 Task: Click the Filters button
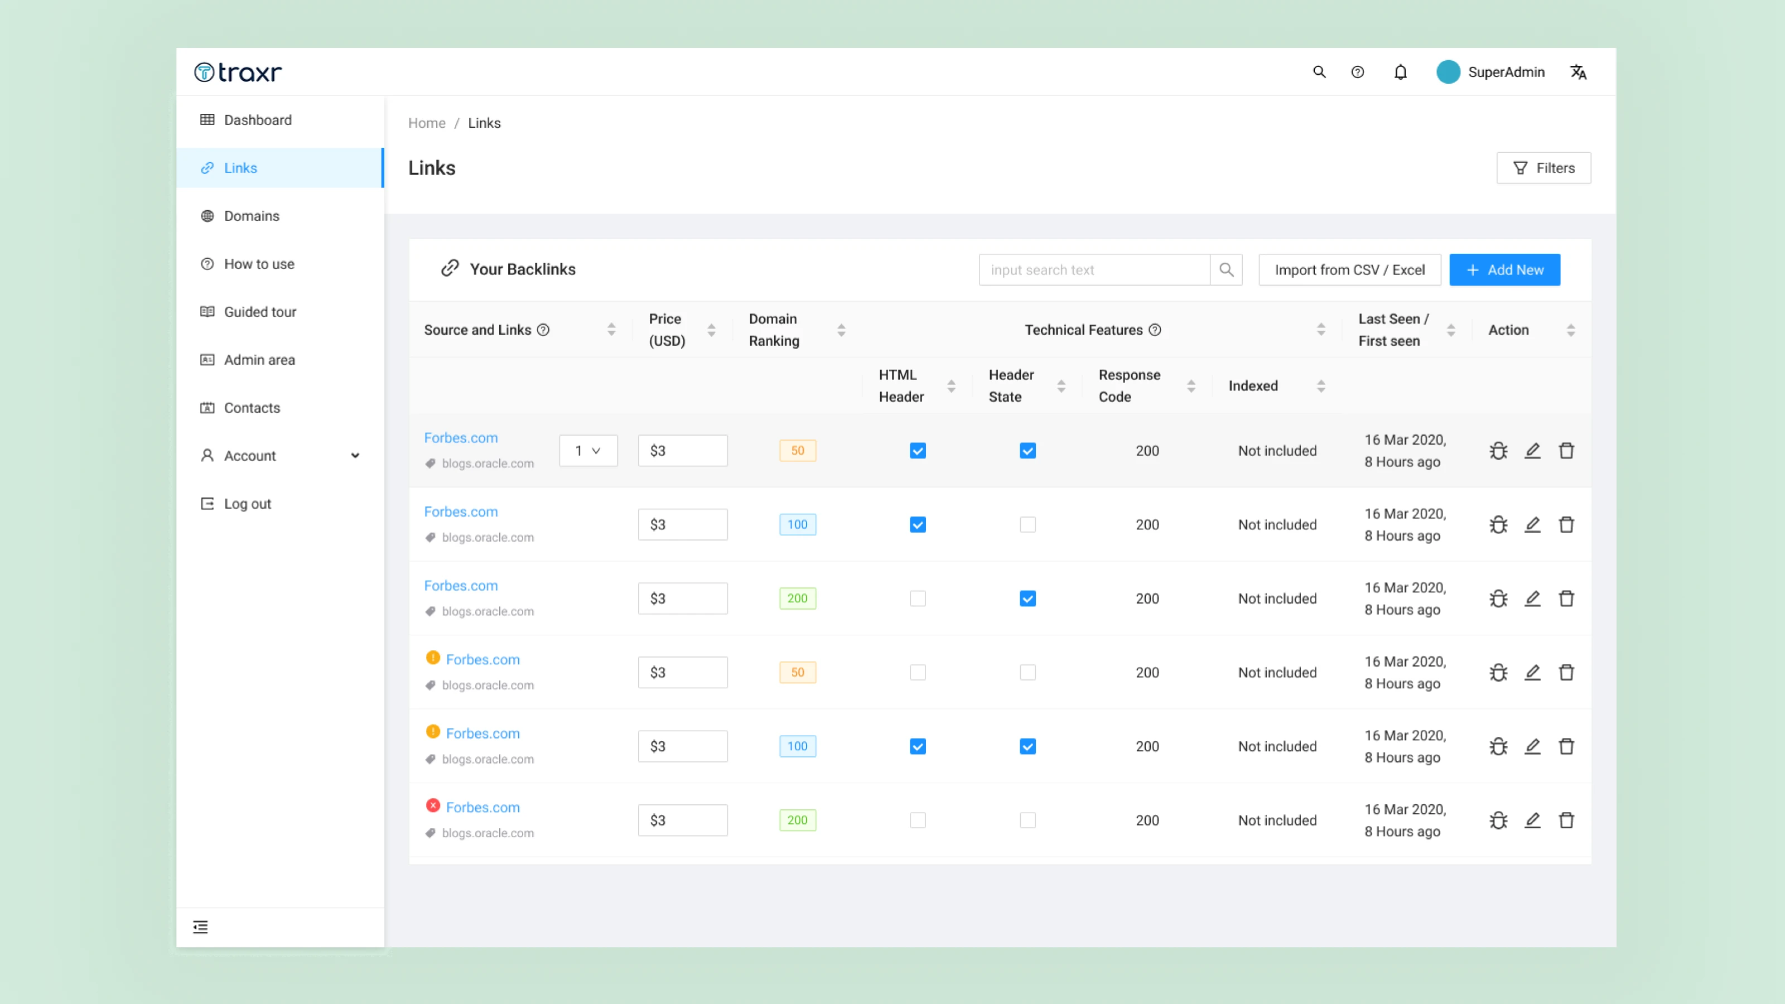pos(1543,168)
